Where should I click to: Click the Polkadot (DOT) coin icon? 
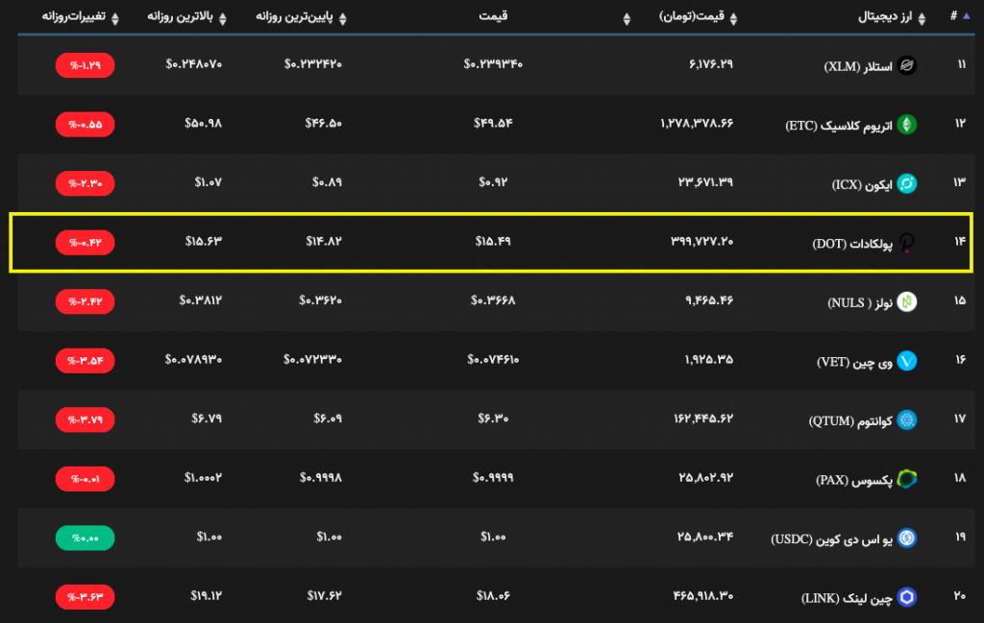click(907, 243)
